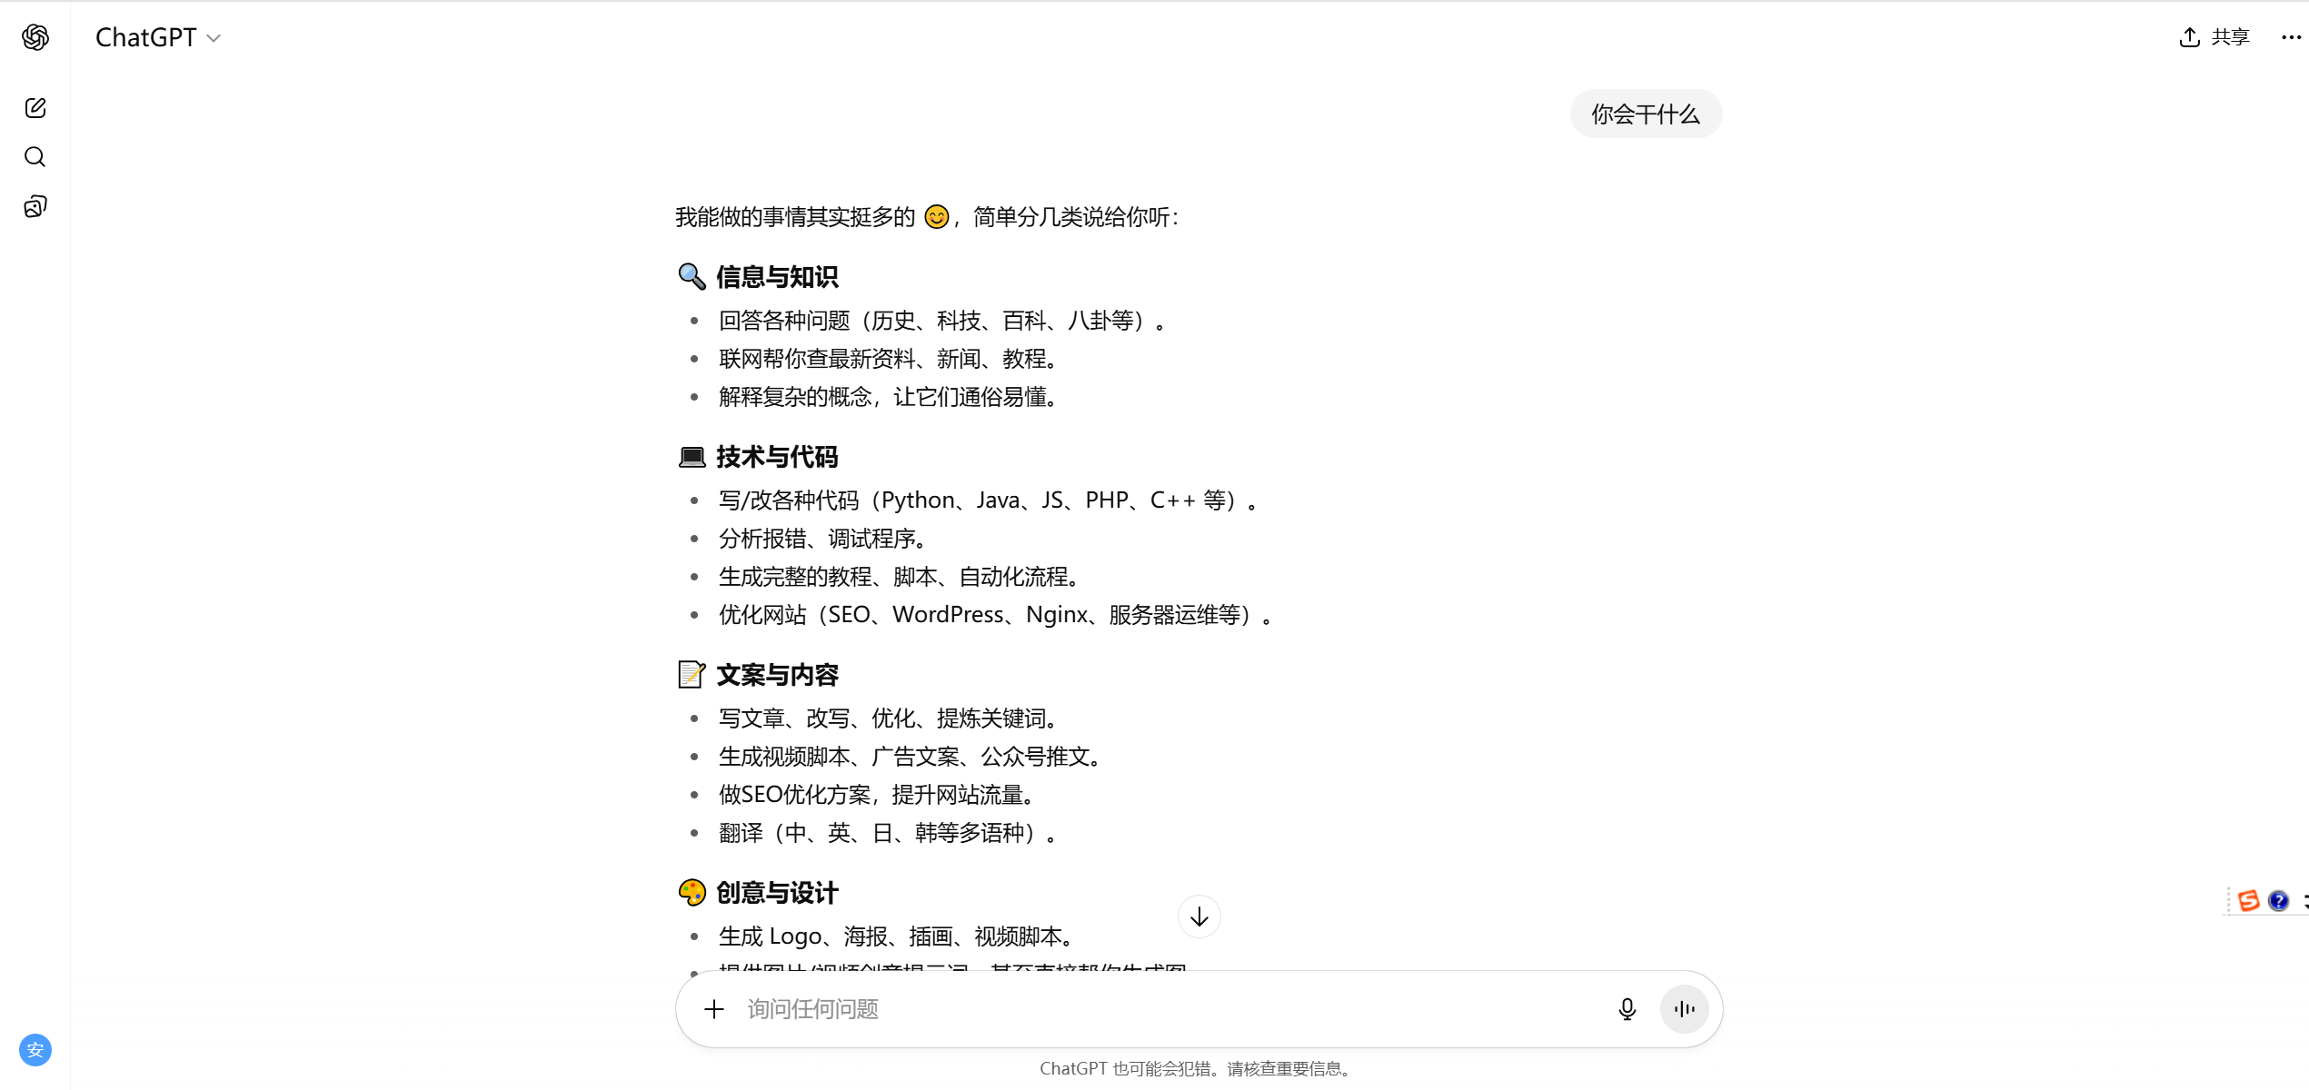Click the 共享 share button
The image size is (2309, 1090).
[x=2214, y=37]
